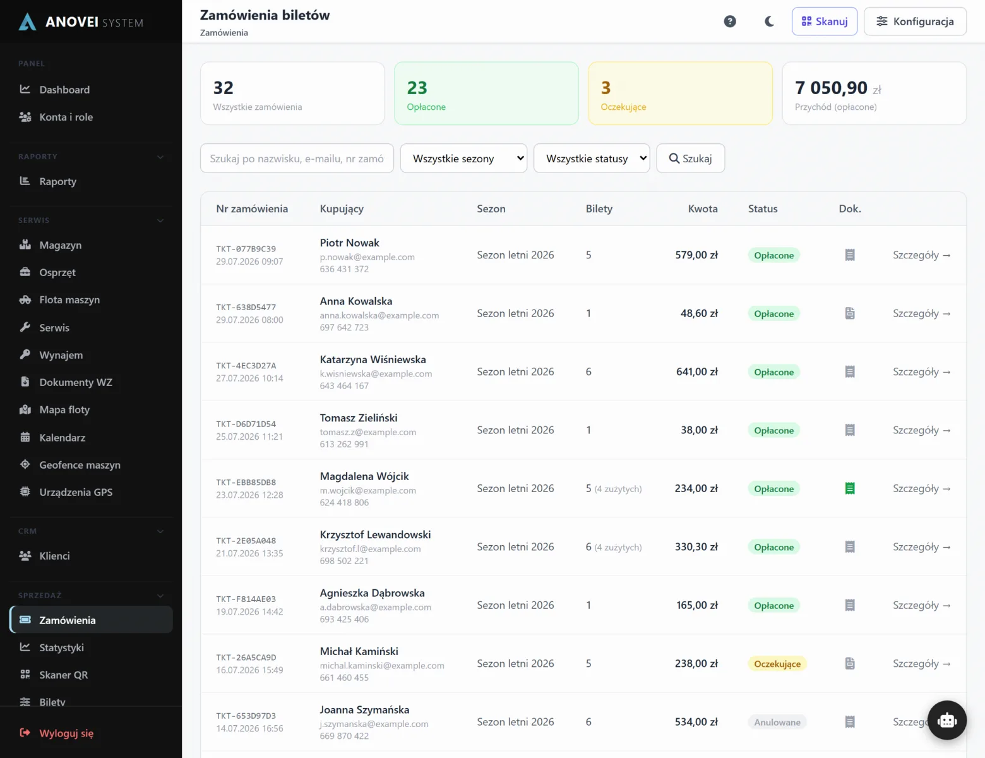985x758 pixels.
Task: Open green document icon for Magdalena Wójcik
Action: tap(850, 488)
